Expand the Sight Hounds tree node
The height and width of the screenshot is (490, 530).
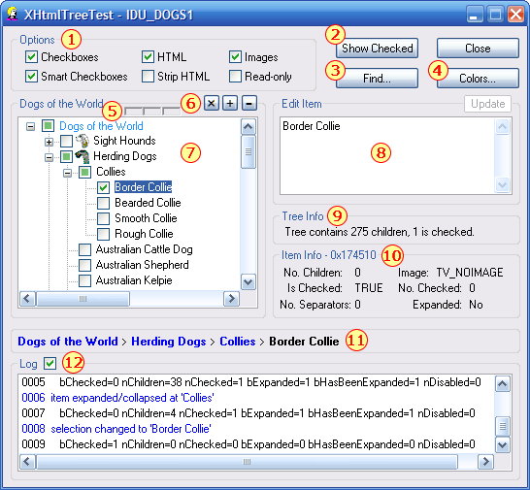coord(49,142)
